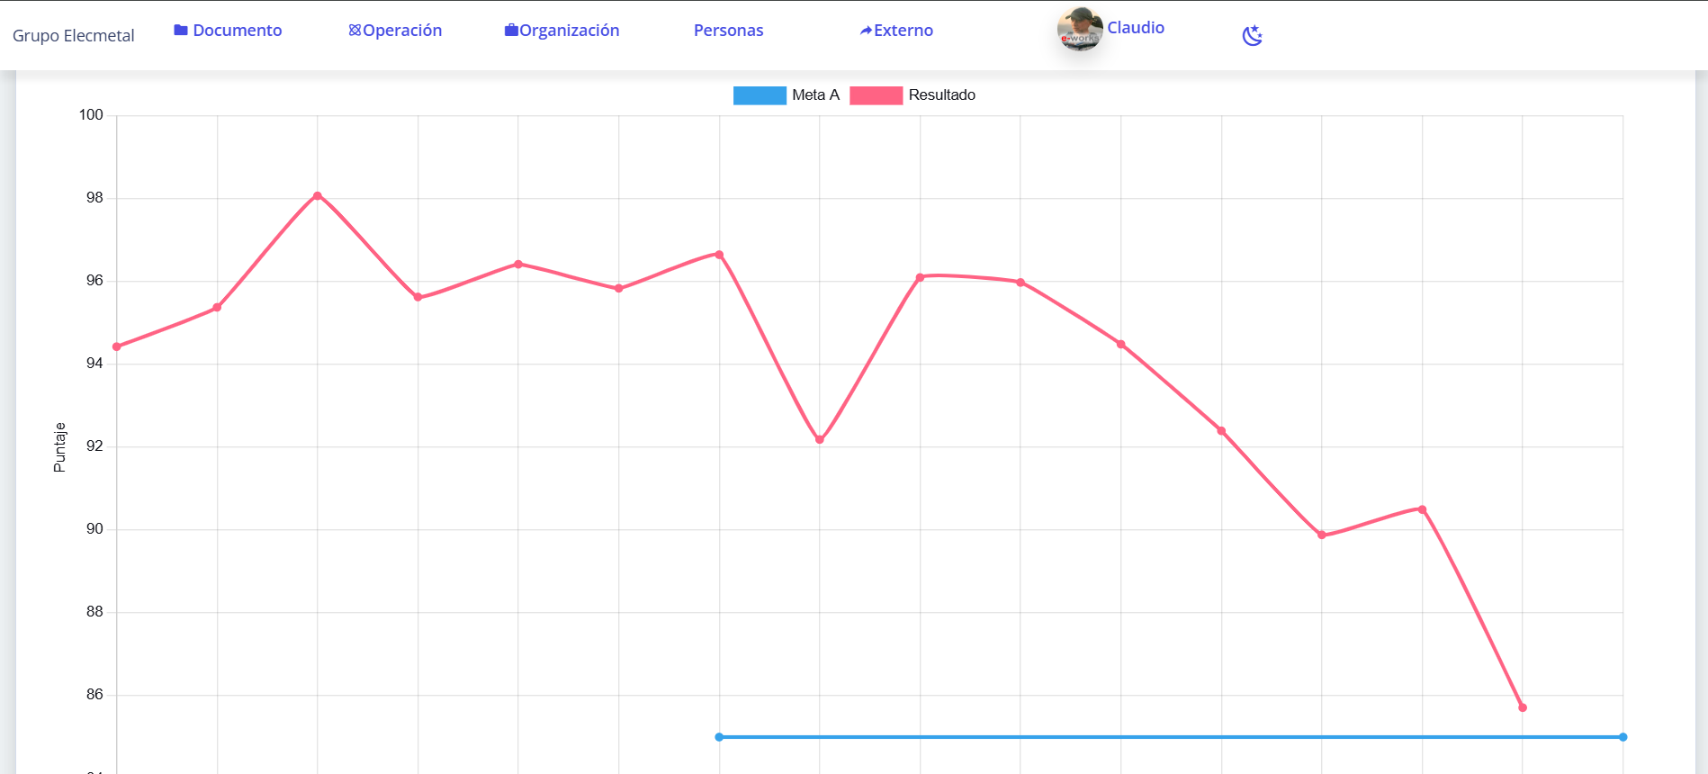The height and width of the screenshot is (774, 1708).
Task: Toggle dark mode with the moon icon
Action: click(x=1253, y=35)
